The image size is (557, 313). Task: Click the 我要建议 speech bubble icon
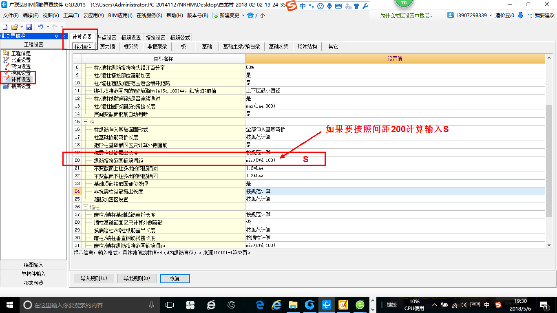[x=530, y=15]
